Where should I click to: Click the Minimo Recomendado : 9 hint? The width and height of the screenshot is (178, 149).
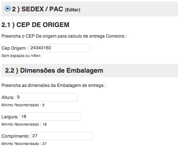[x=23, y=105]
